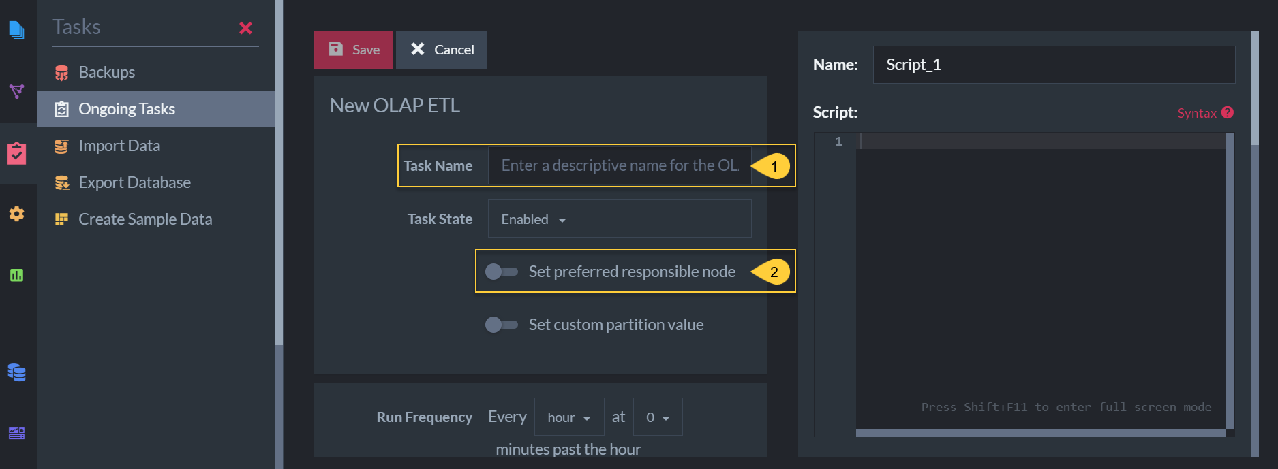The image size is (1278, 469).
Task: Close the Tasks panel with the red X
Action: click(x=246, y=28)
